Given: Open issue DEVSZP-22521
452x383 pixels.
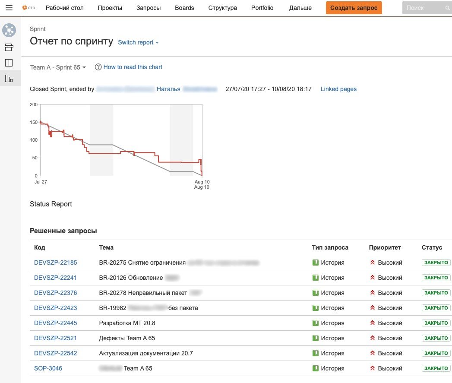Looking at the screenshot, I should click(x=55, y=338).
